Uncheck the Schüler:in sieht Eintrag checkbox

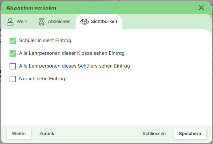point(13,41)
